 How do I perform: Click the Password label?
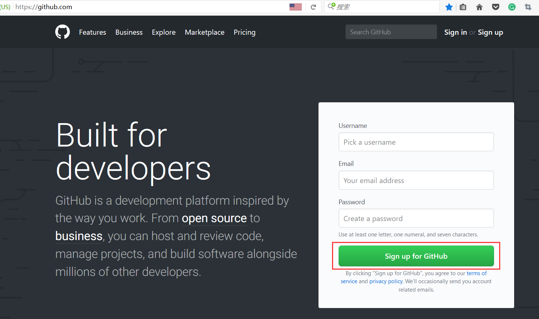pos(352,202)
